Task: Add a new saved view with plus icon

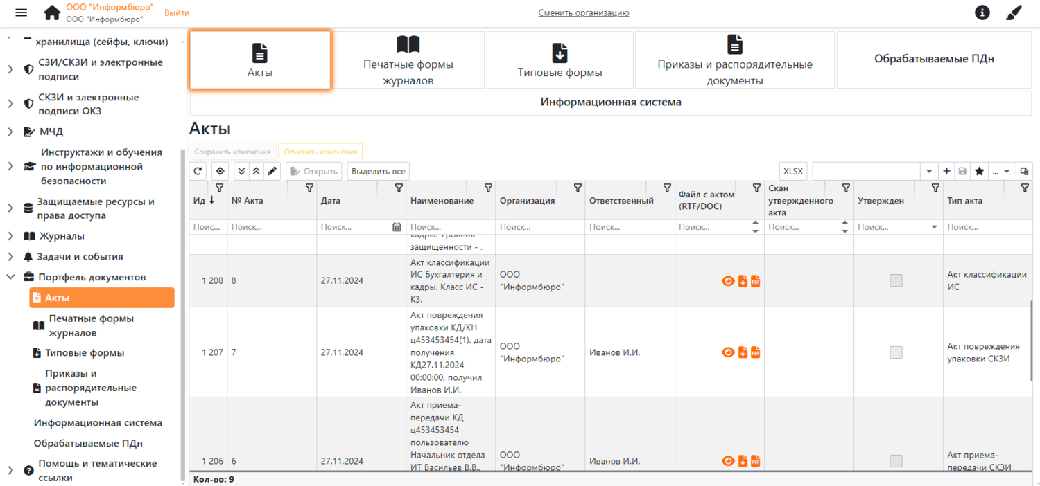Action: tap(947, 171)
